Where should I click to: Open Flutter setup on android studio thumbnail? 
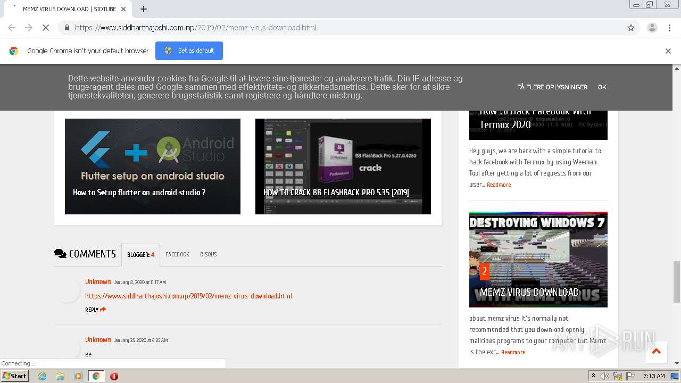[x=153, y=166]
